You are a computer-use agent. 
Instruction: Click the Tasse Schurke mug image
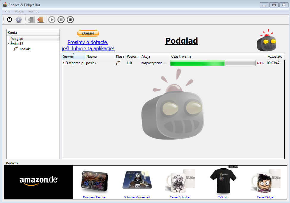coord(180,181)
